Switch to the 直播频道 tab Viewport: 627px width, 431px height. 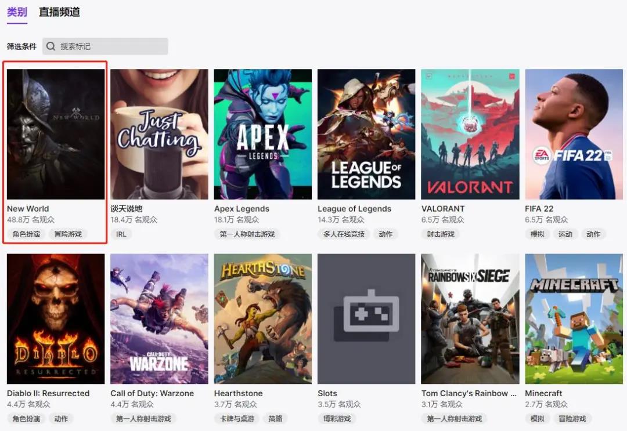click(x=59, y=12)
